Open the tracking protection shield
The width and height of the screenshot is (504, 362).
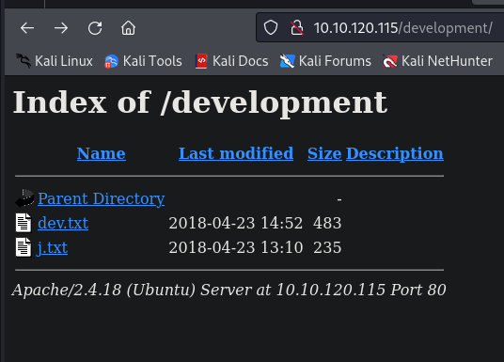pos(271,27)
